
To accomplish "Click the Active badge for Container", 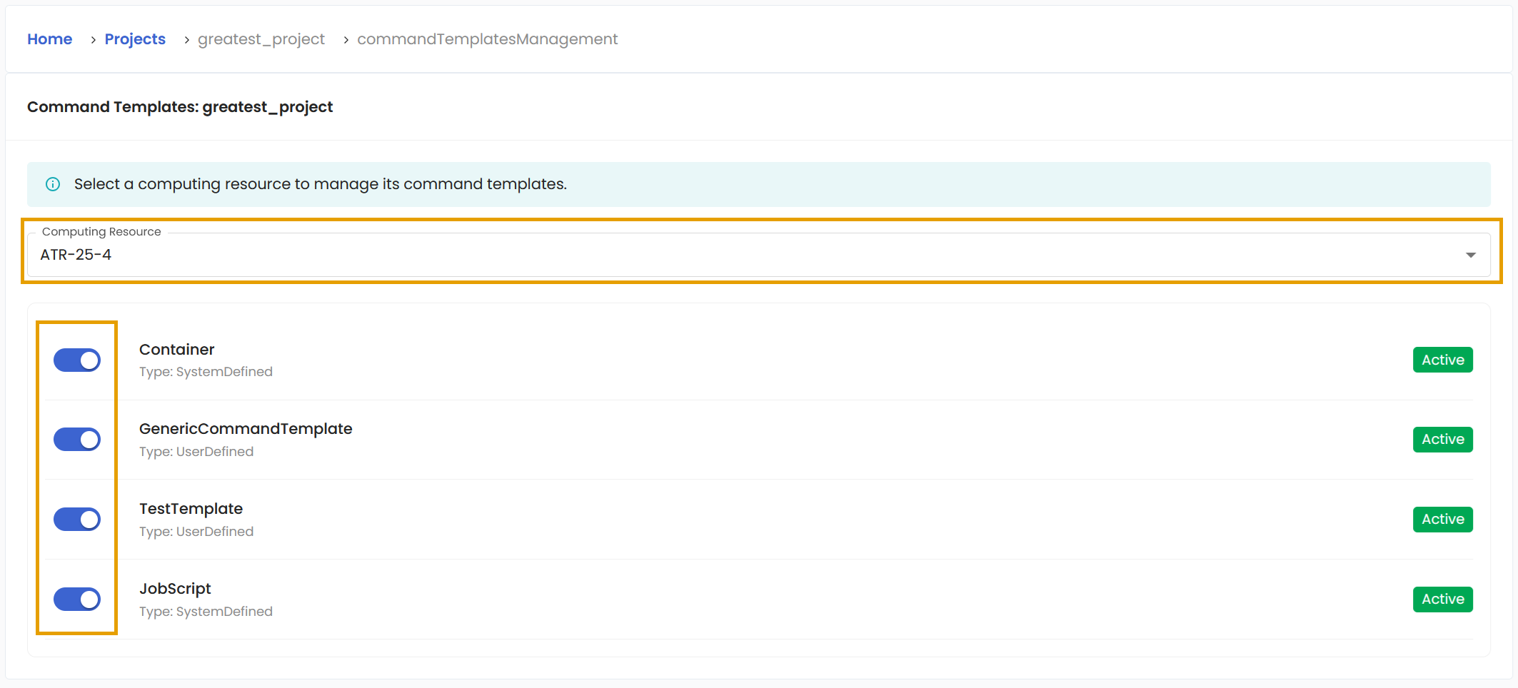I will 1443,360.
